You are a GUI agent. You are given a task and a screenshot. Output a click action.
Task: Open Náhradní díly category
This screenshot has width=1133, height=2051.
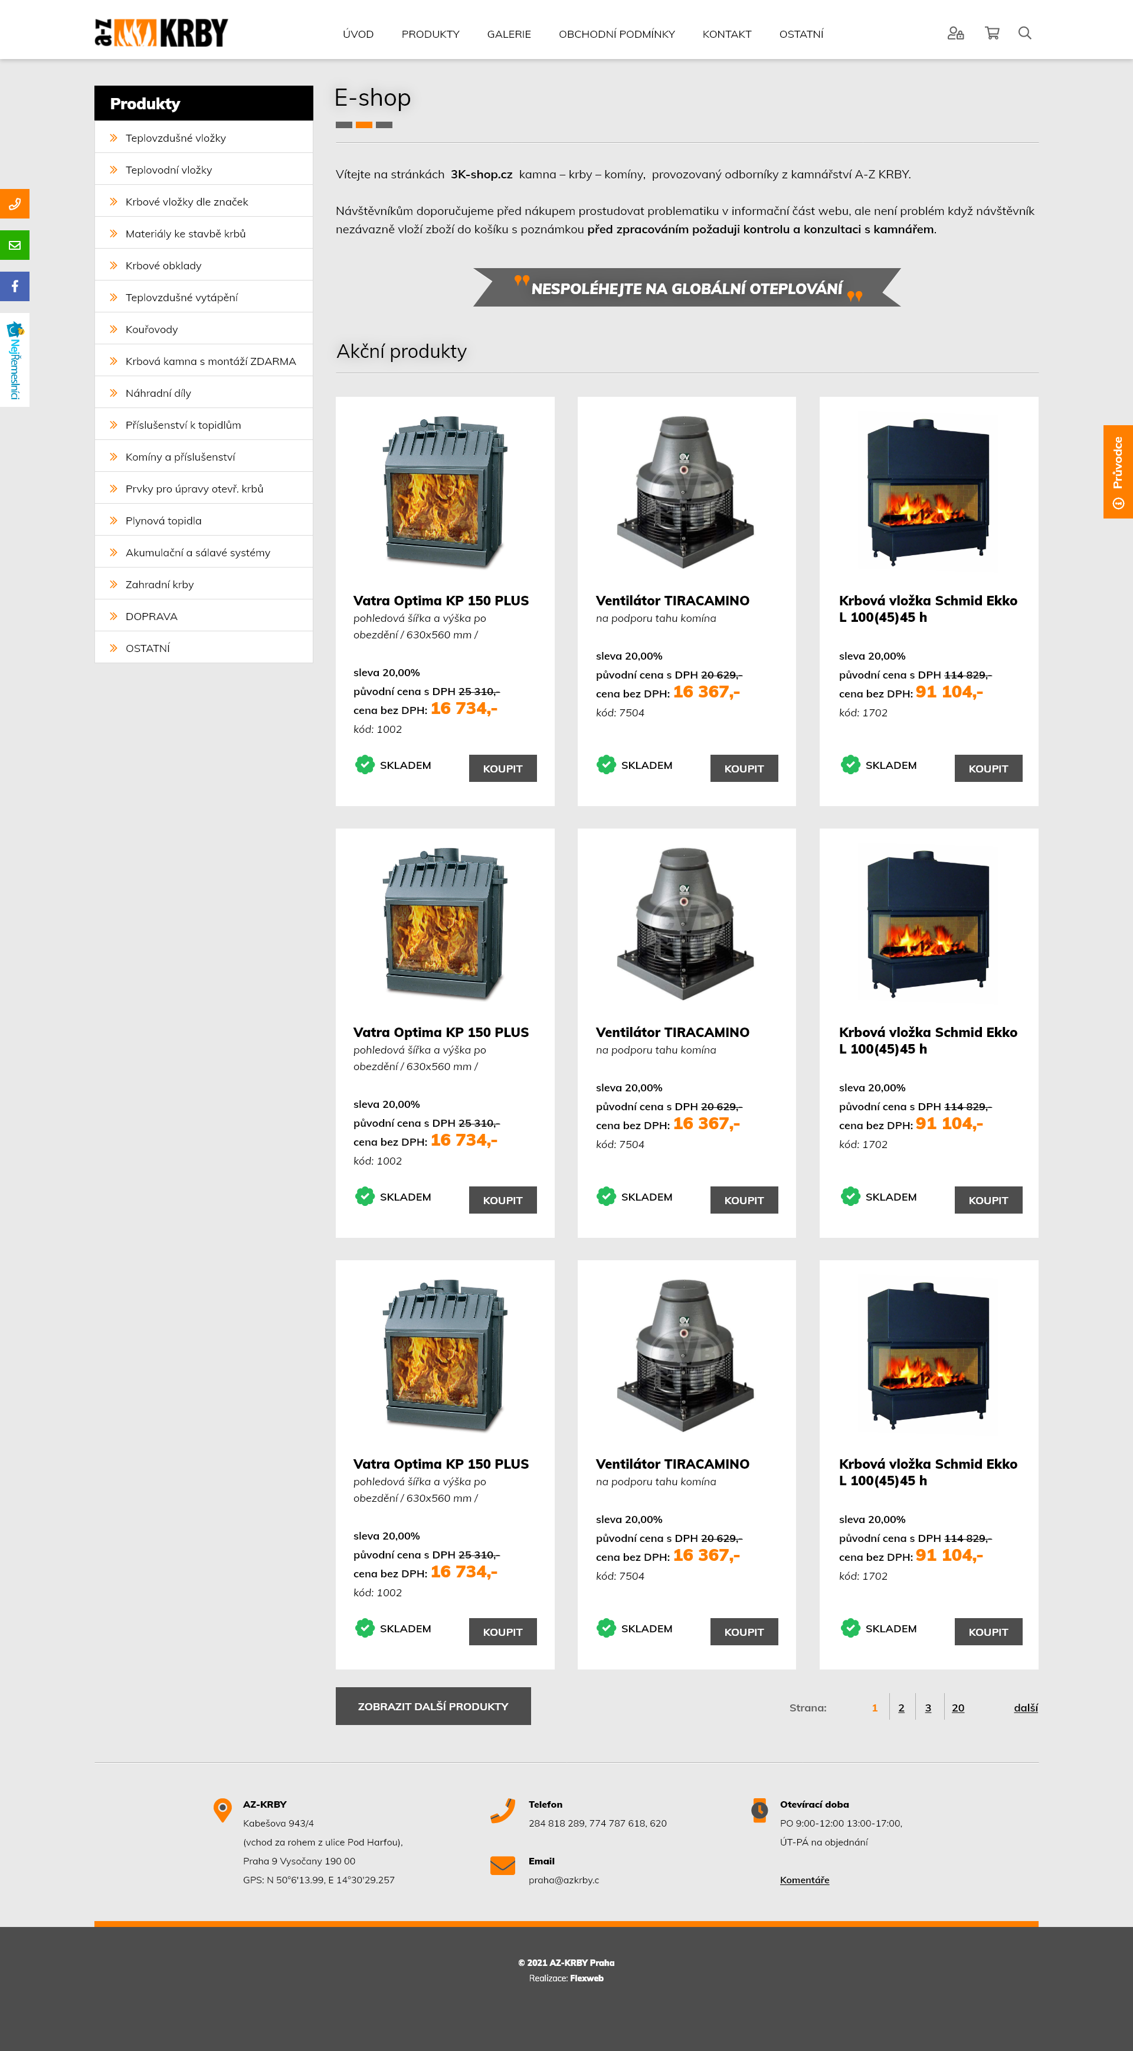pos(204,393)
